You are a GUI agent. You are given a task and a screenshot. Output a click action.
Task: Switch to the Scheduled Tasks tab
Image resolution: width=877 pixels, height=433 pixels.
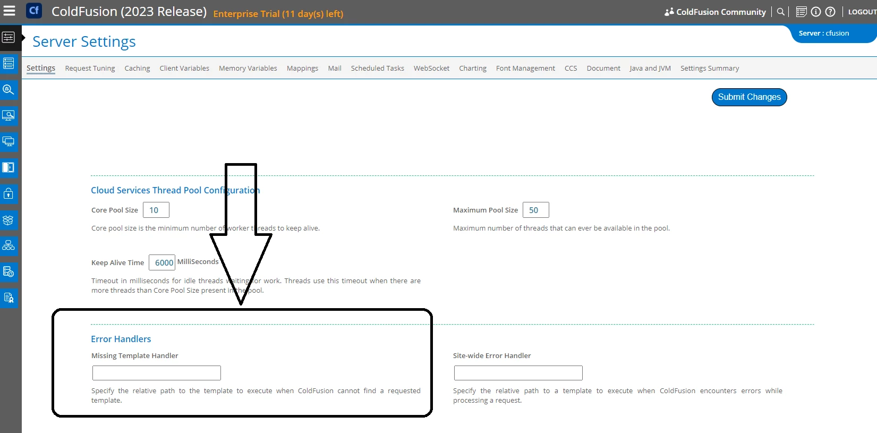(378, 68)
